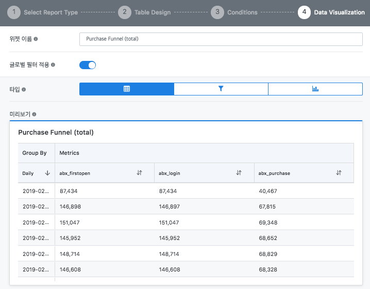Select the funnel chart type icon

221,89
